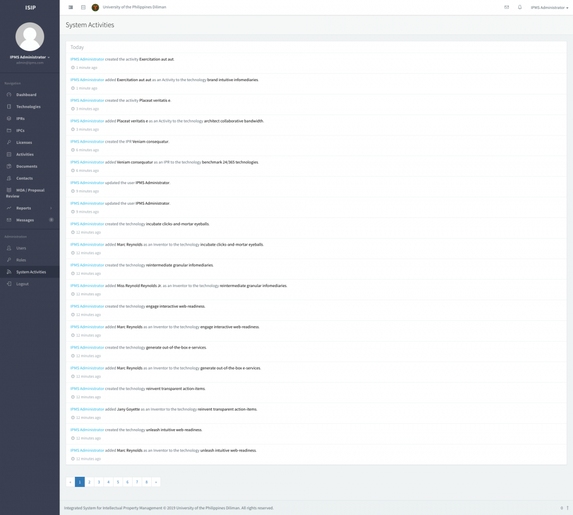Click admin@ipms.com email under profile name

pos(30,63)
